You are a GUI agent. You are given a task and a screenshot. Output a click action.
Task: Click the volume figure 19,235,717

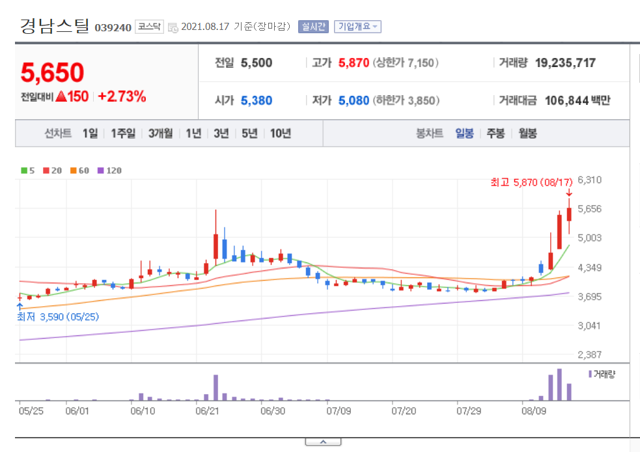click(565, 63)
